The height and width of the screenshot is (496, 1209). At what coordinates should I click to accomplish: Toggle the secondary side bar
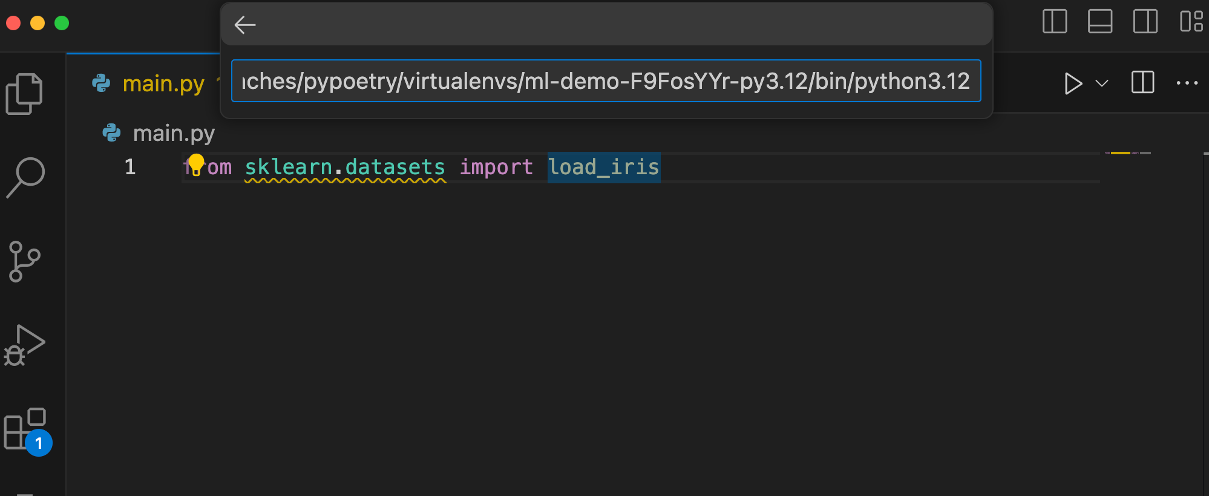(x=1145, y=22)
